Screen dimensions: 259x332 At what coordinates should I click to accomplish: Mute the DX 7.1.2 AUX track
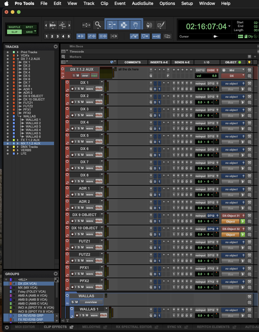point(78,76)
